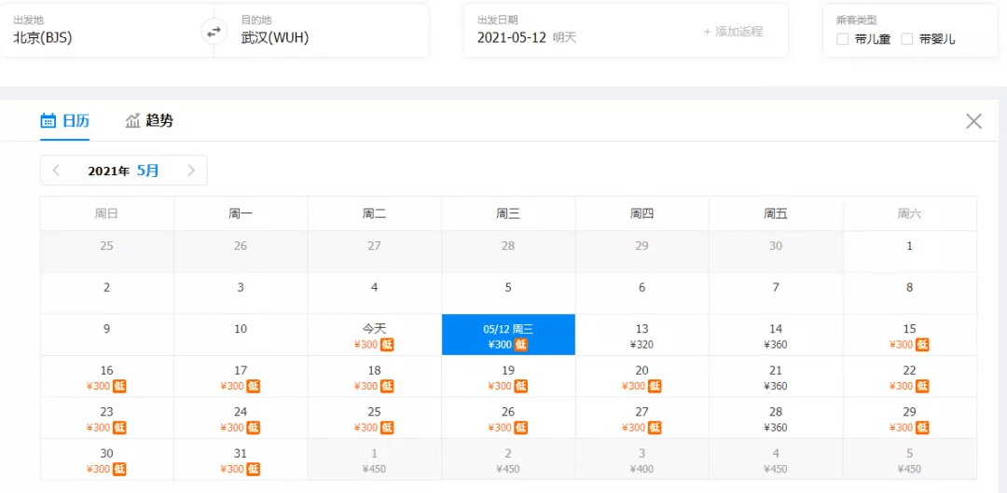Screen dimensions: 1007x493
Task: Click the trend chart icon beside 趋势
Action: 133,120
